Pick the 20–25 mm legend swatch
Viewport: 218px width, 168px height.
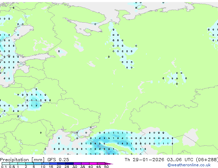pyautogui.click(x=61, y=164)
